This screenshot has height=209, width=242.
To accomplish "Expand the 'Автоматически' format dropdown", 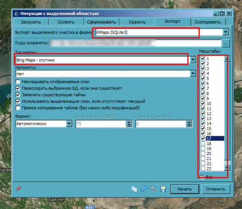I will click(x=69, y=124).
